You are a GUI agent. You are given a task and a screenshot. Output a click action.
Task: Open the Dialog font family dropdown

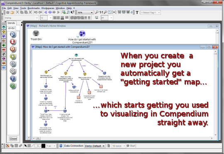(21, 18)
